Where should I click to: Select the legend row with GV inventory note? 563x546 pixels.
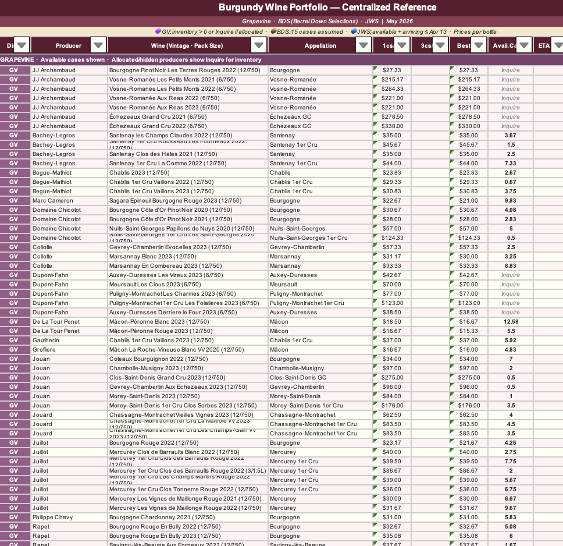pos(281,31)
